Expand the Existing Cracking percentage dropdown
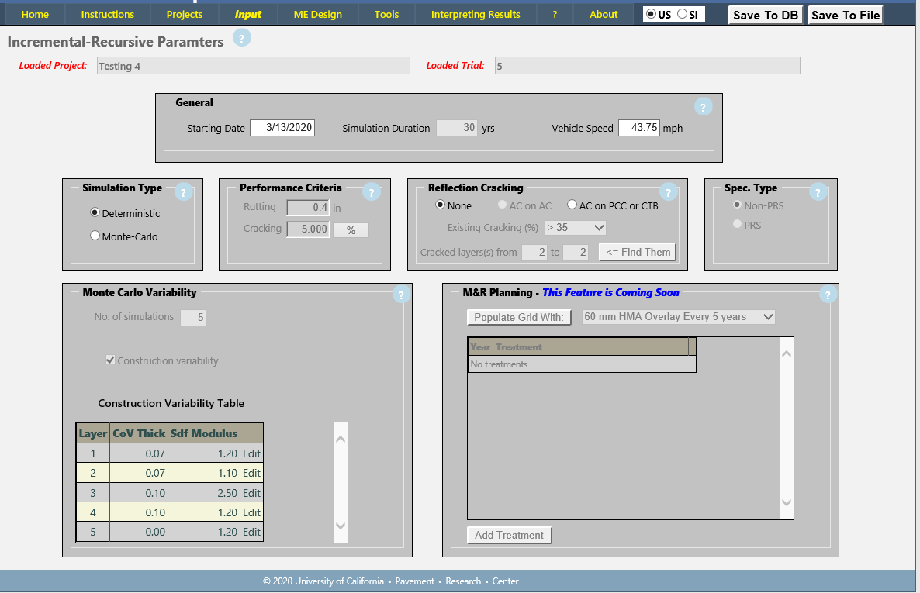The image size is (920, 593). click(x=575, y=228)
